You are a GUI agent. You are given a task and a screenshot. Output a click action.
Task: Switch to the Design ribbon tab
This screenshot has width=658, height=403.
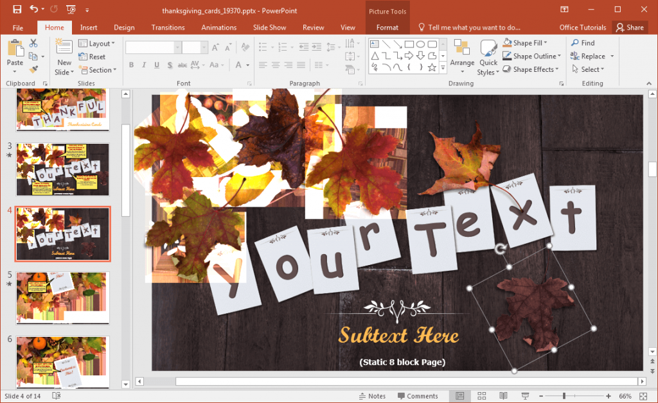click(124, 28)
